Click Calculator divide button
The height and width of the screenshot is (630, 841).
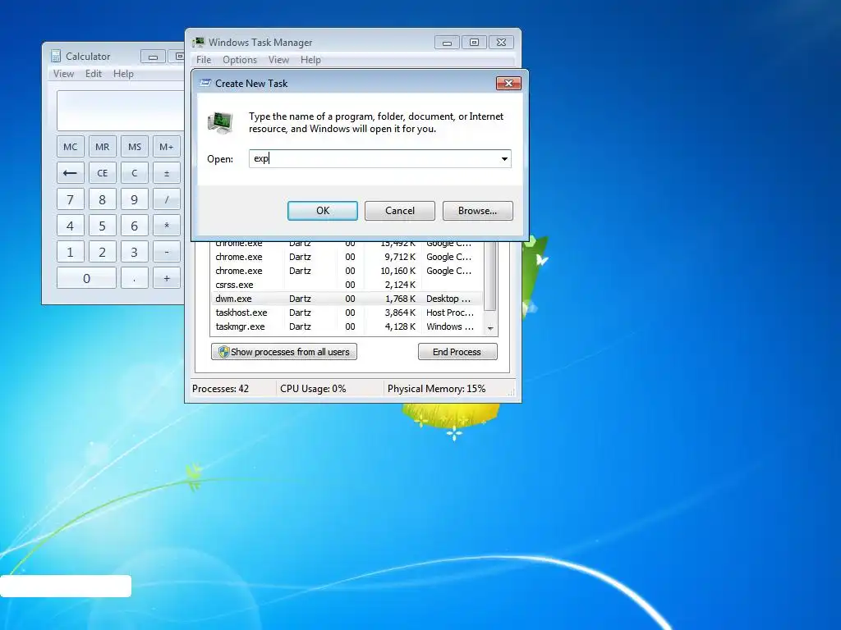166,199
